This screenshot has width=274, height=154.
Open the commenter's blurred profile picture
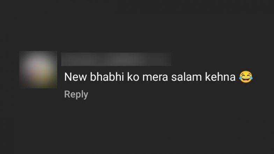(x=38, y=69)
